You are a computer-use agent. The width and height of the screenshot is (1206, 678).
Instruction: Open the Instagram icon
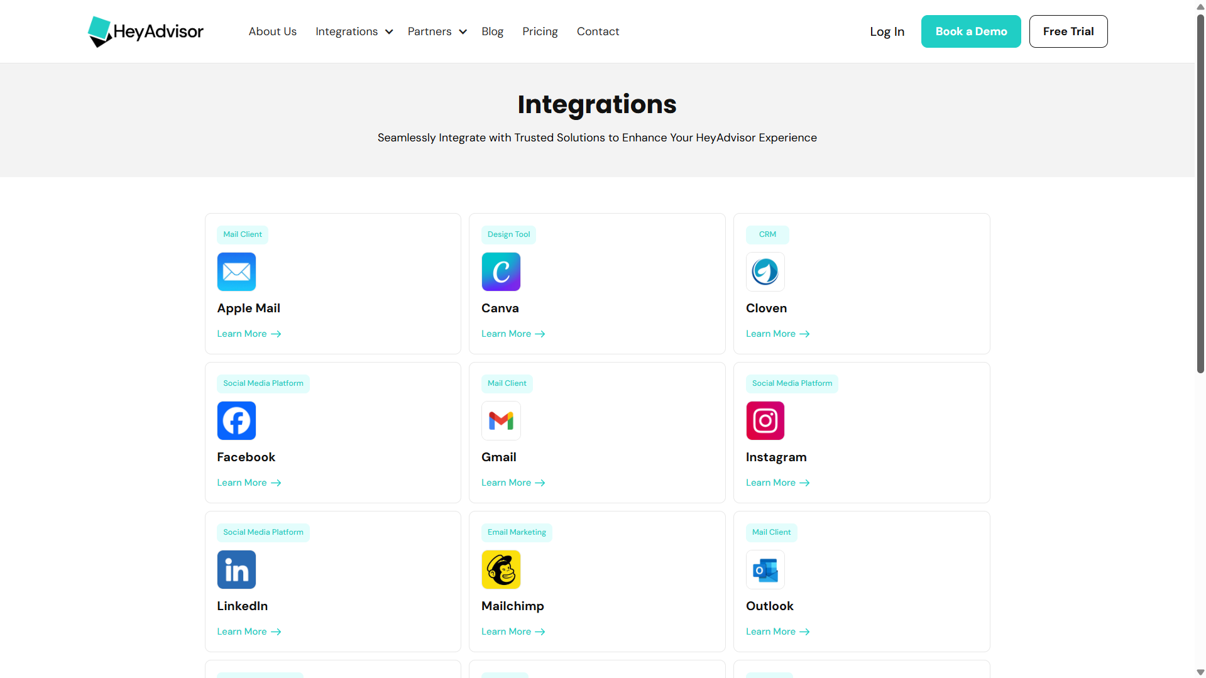point(765,420)
